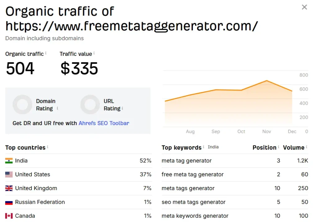Click the Domain Rating donut chart
318x222 pixels.
22,105
